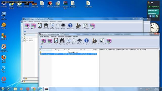Viewport: 162px width, 91px height.
Task: Click Информация in the glasscalendar WinRAR window
Action: coord(70,26)
